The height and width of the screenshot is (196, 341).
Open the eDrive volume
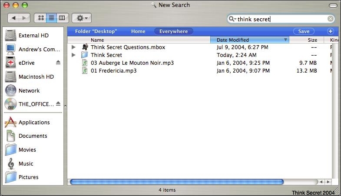coord(20,63)
